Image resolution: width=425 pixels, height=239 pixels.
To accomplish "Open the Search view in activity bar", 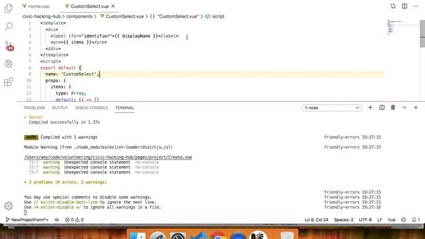I will click(9, 27).
